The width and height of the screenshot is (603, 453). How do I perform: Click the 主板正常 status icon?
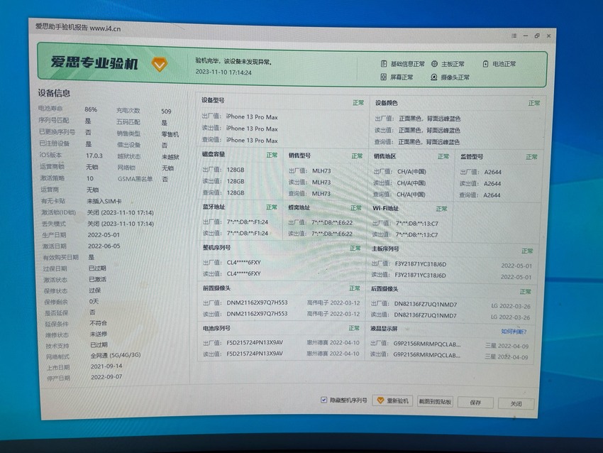tap(434, 64)
